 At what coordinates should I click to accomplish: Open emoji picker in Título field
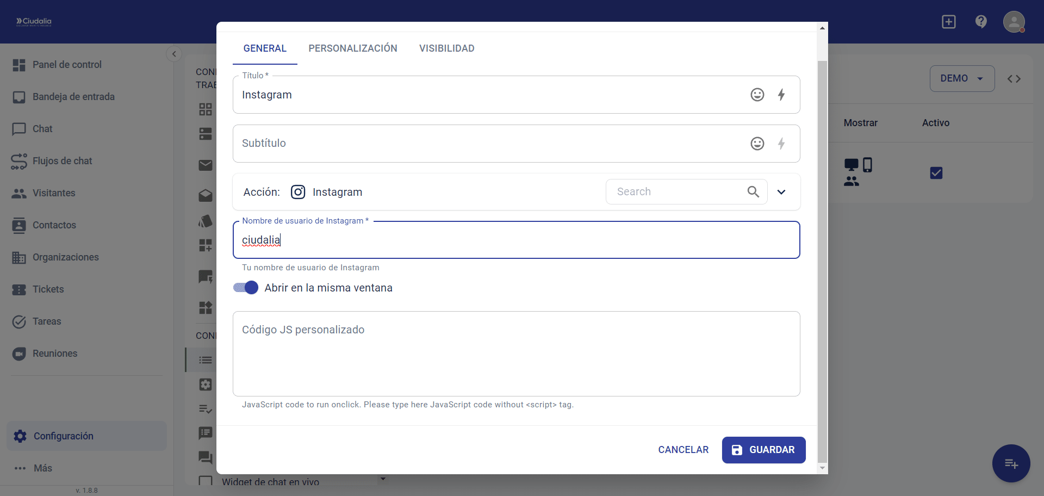coord(757,95)
